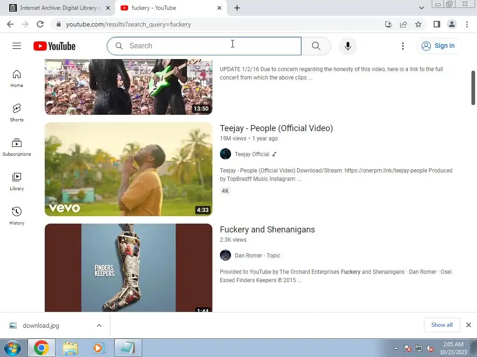This screenshot has width=477, height=357.
Task: Launch Windows Media Player from taskbar
Action: click(x=98, y=348)
